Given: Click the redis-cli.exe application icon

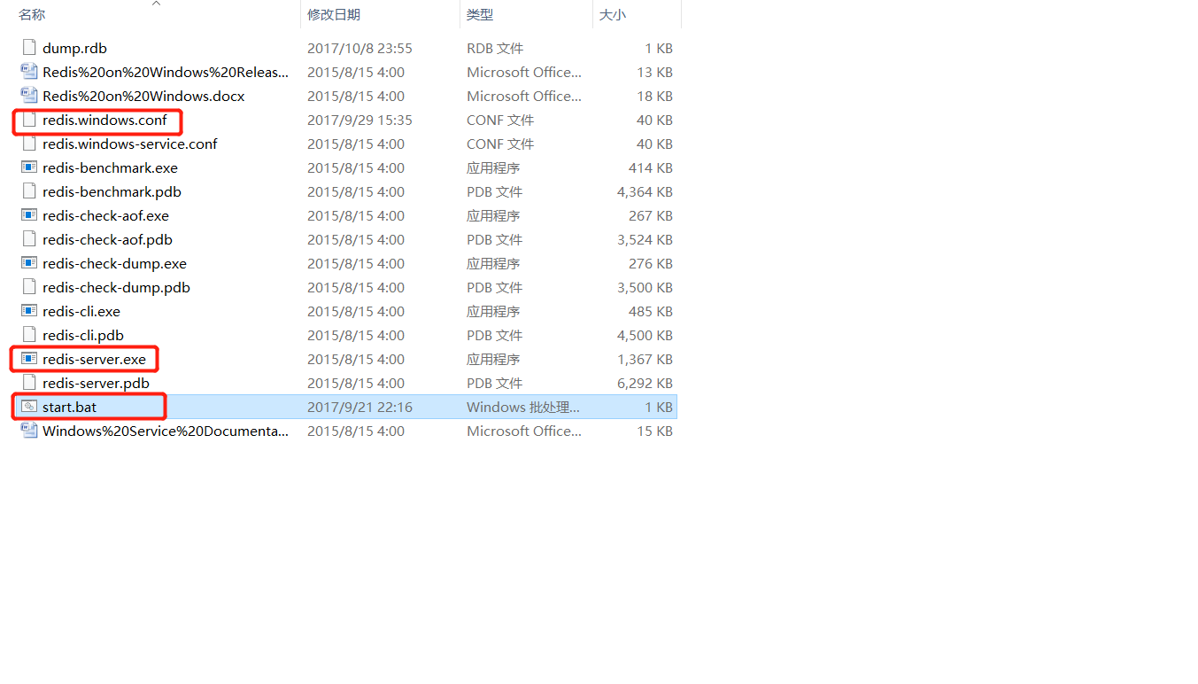Looking at the screenshot, I should (x=28, y=311).
